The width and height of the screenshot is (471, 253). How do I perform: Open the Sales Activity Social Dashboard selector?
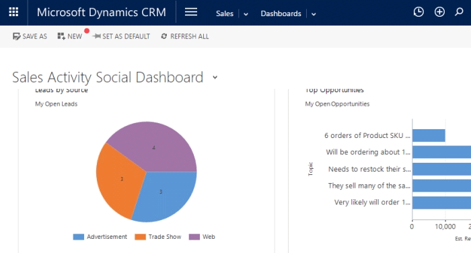click(x=215, y=77)
